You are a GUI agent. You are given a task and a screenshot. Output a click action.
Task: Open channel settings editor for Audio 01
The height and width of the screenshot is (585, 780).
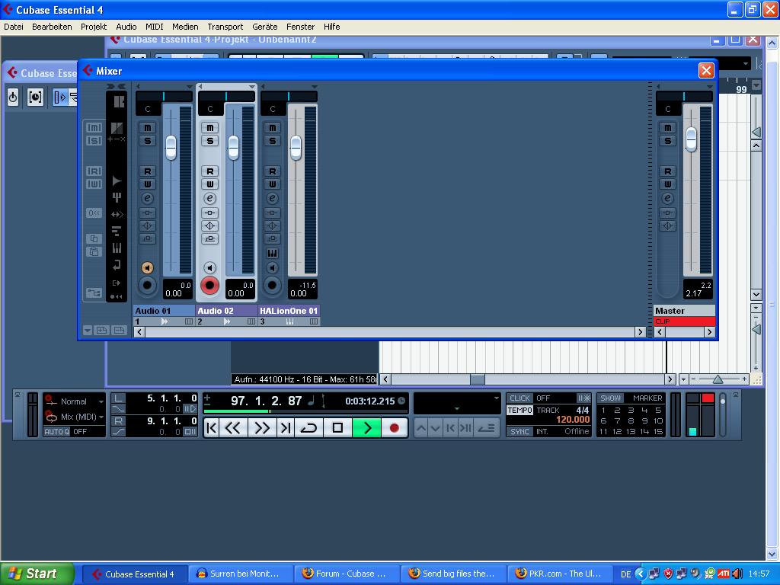pos(147,198)
